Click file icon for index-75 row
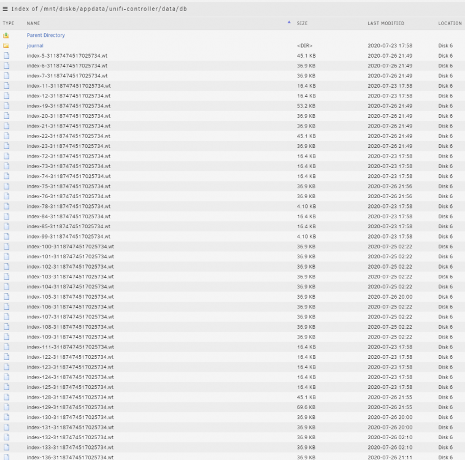This screenshot has width=465, height=460. tap(7, 186)
